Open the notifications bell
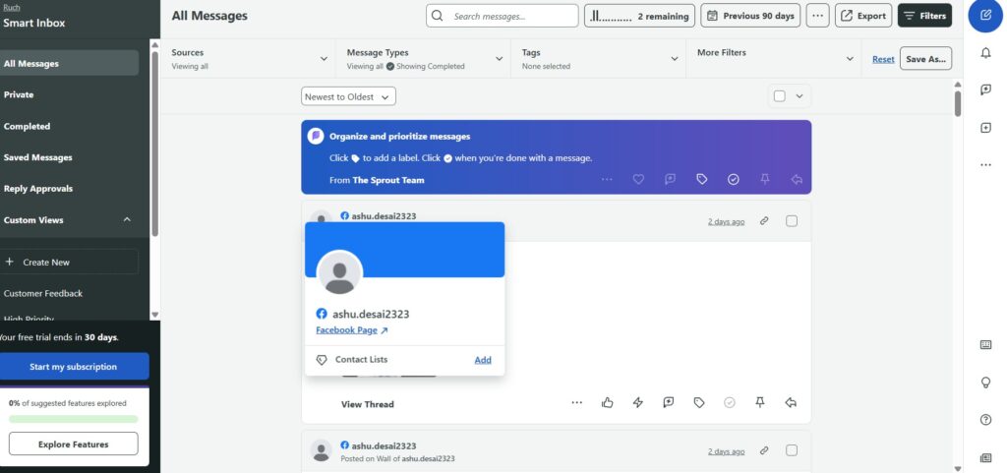 pos(985,53)
